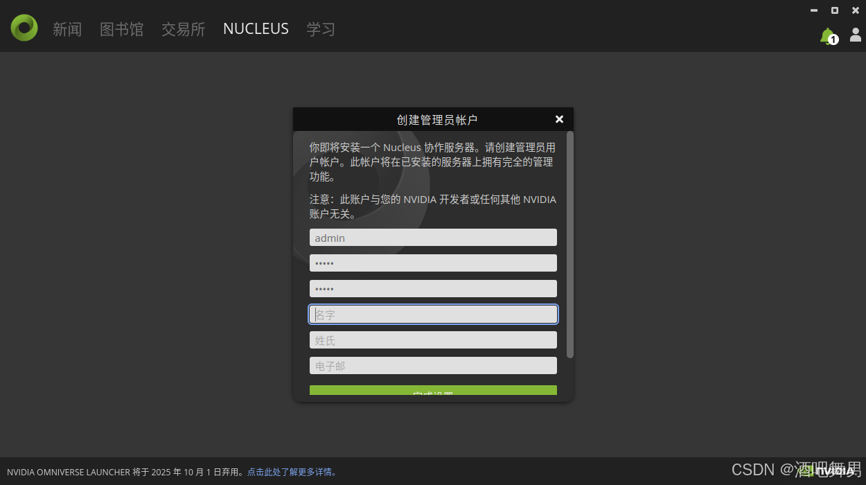Click the green 完成设置 button
The width and height of the screenshot is (866, 485).
point(433,390)
